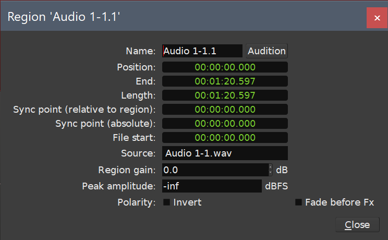Click the Audition button
Viewport: 388px width, 240px height.
[266, 51]
